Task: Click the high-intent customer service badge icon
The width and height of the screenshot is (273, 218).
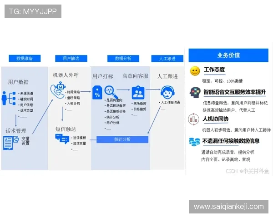Action: pyautogui.click(x=138, y=92)
